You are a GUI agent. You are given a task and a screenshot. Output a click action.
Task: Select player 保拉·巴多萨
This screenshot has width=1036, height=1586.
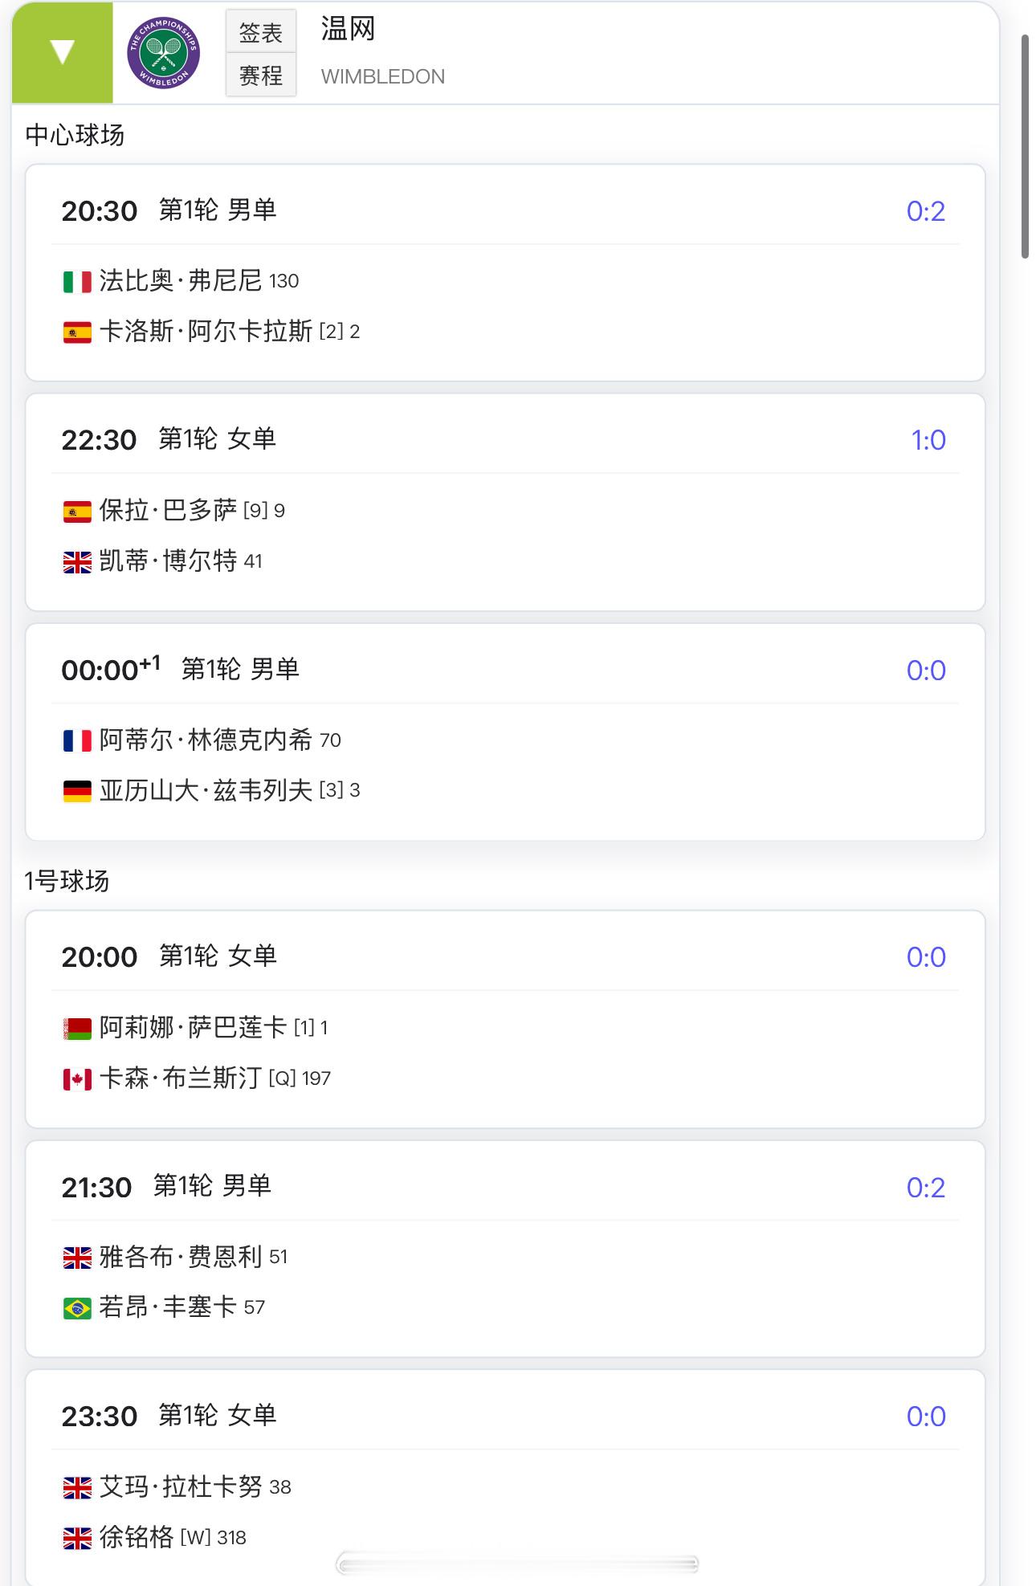pyautogui.click(x=168, y=510)
